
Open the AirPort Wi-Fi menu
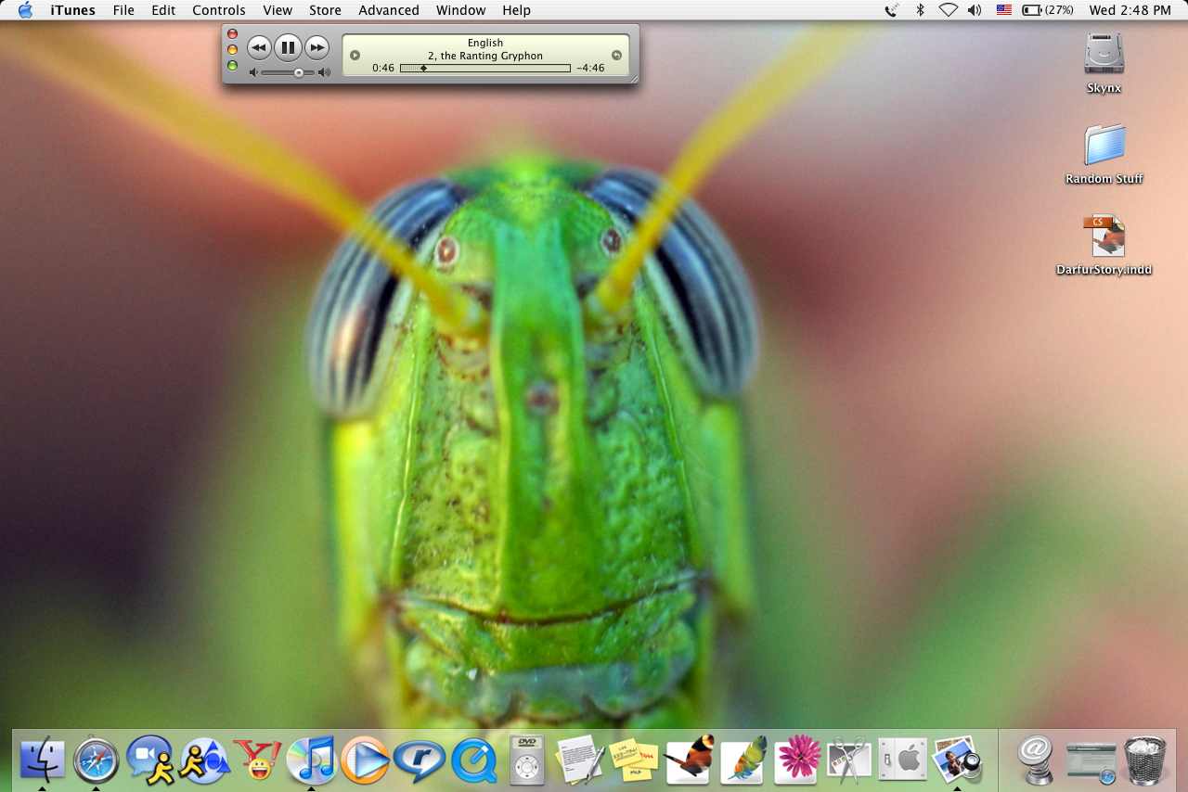(948, 10)
